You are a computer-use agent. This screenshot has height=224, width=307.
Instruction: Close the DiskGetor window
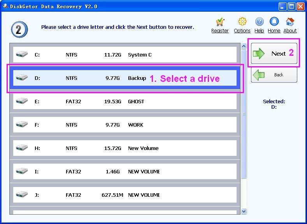(300, 7)
